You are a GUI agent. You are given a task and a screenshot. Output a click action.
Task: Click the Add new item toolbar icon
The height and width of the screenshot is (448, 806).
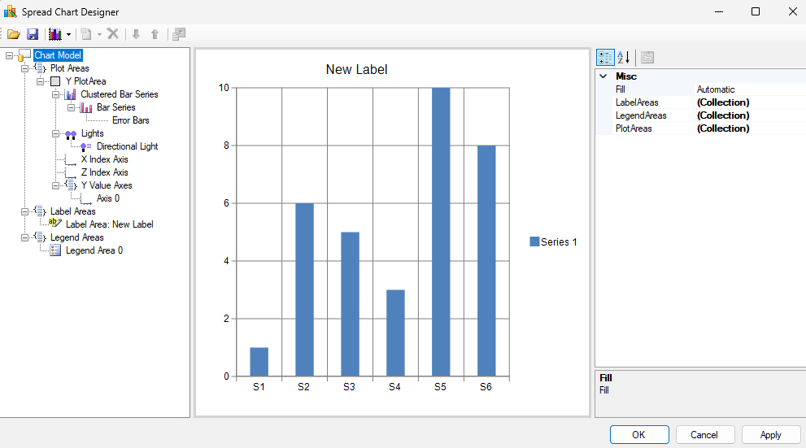pyautogui.click(x=86, y=34)
